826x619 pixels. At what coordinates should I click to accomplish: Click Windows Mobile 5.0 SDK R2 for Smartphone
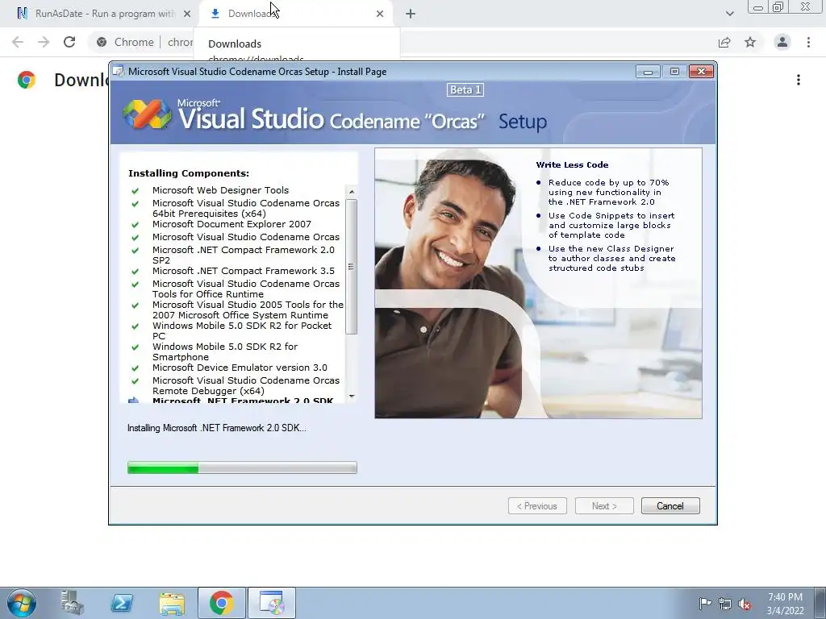coord(225,351)
